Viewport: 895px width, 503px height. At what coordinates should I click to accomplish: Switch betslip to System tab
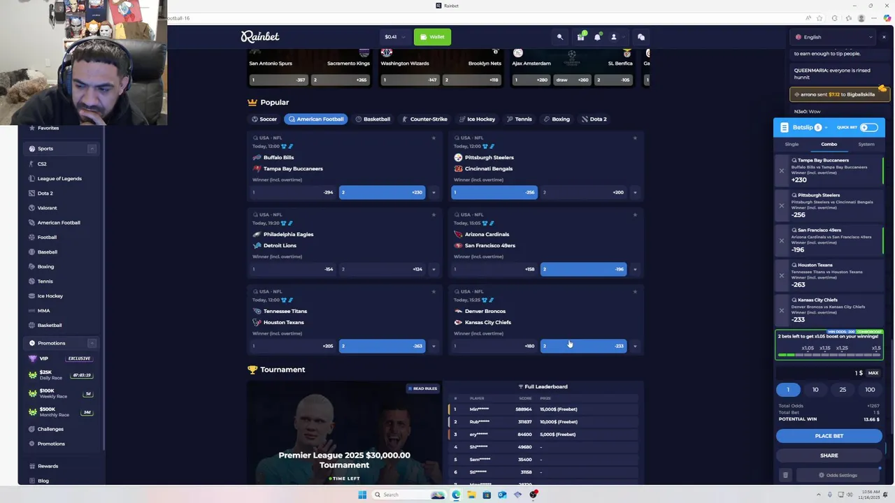coord(866,144)
